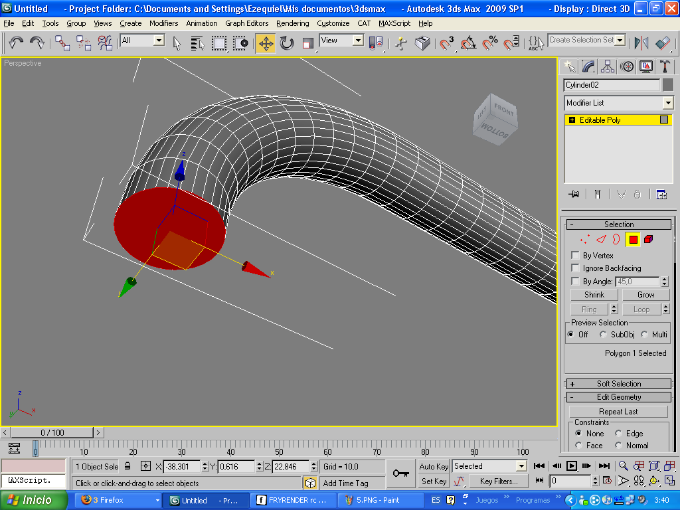Image resolution: width=680 pixels, height=510 pixels.
Task: Click the Align tool icon
Action: tap(663, 43)
